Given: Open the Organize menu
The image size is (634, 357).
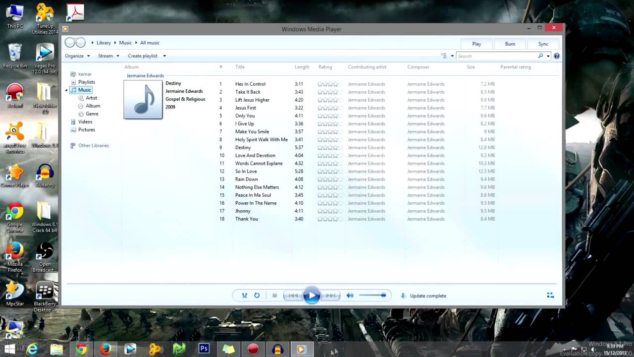Looking at the screenshot, I should [x=77, y=56].
